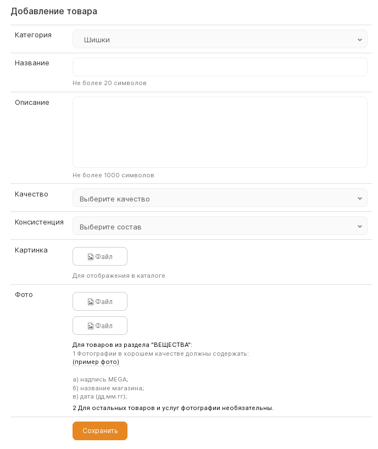This screenshot has height=449, width=378.
Task: Expand the Выберите качество dropdown
Action: click(x=220, y=198)
